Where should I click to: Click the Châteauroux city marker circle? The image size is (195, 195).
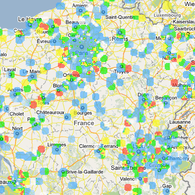(67, 117)
